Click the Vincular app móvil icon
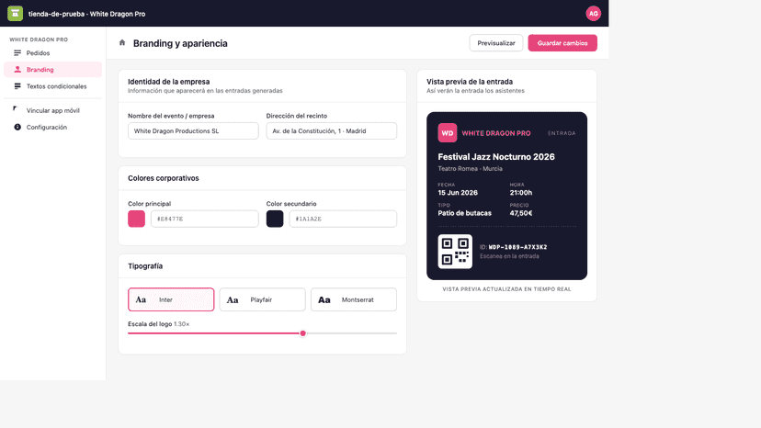Screen dimensions: 761x428 15,108
